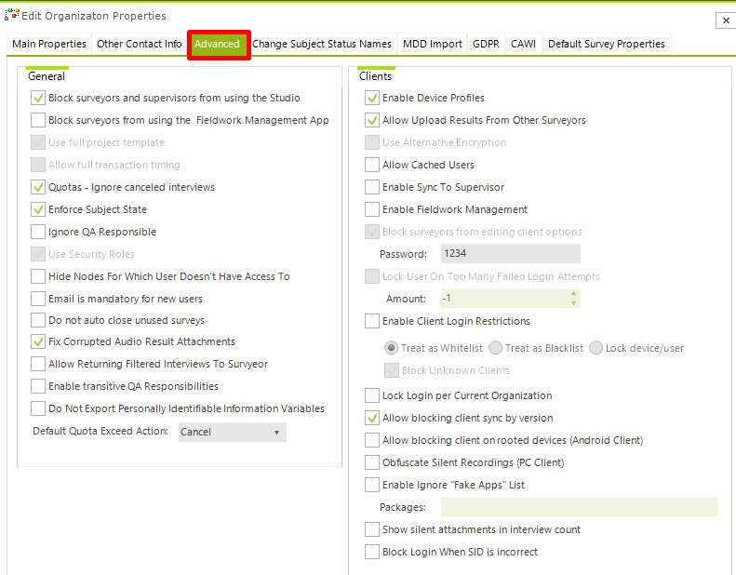Enable Allow Returning Filtered Interviews To Surveyor
The height and width of the screenshot is (575, 736).
38,364
